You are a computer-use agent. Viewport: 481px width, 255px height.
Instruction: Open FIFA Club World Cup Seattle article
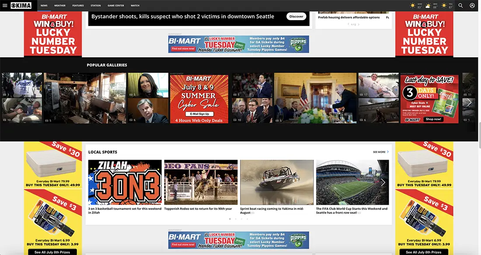coord(352,210)
